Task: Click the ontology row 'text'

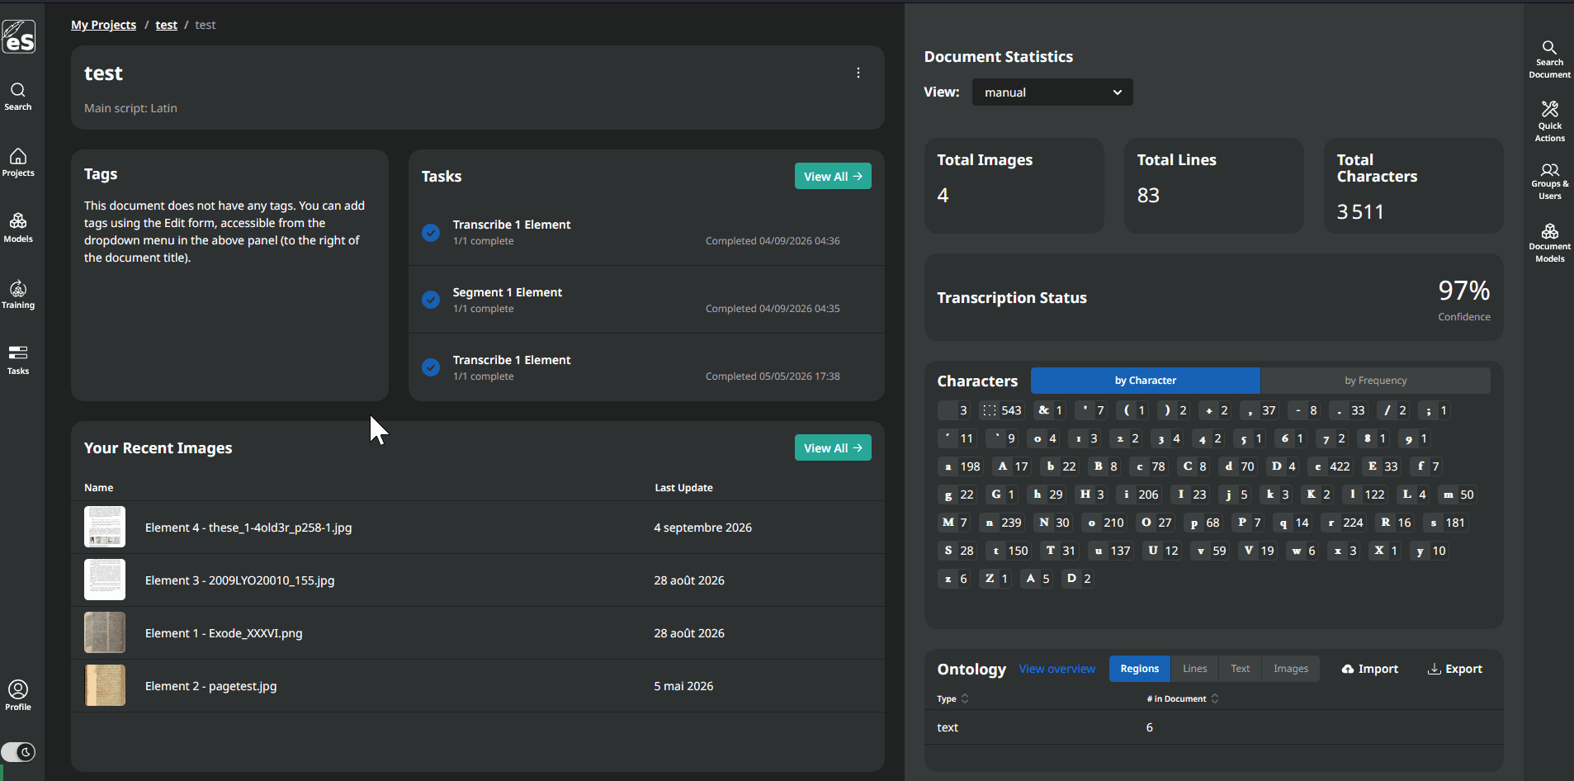Action: [1213, 727]
